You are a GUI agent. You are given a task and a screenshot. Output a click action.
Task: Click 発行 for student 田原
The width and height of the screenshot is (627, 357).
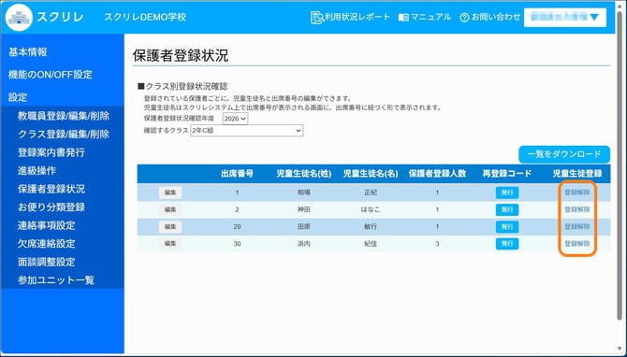tap(507, 227)
